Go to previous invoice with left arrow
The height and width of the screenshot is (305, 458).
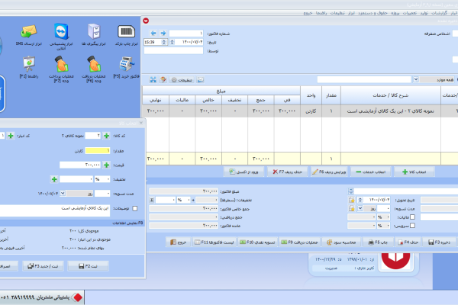tap(153, 34)
